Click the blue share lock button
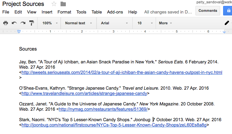This screenshot has height=134, width=232. (228, 11)
